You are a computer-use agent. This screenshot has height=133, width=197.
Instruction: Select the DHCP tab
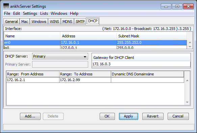93,21
